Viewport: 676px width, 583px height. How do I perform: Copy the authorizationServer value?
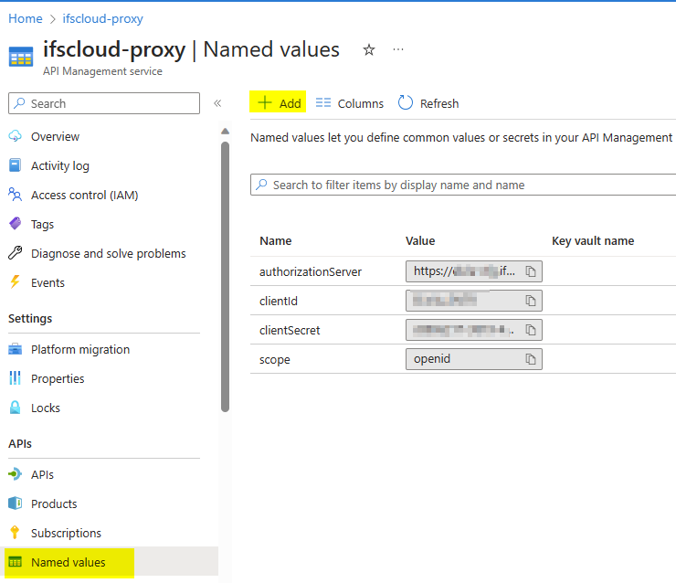tap(530, 271)
